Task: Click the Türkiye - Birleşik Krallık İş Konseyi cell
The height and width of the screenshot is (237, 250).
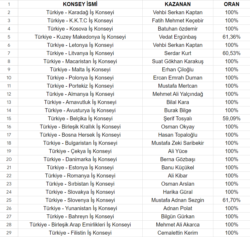Action: pos(80,127)
